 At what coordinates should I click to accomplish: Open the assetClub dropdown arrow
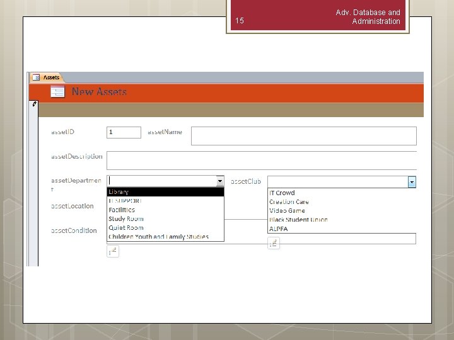(412, 182)
